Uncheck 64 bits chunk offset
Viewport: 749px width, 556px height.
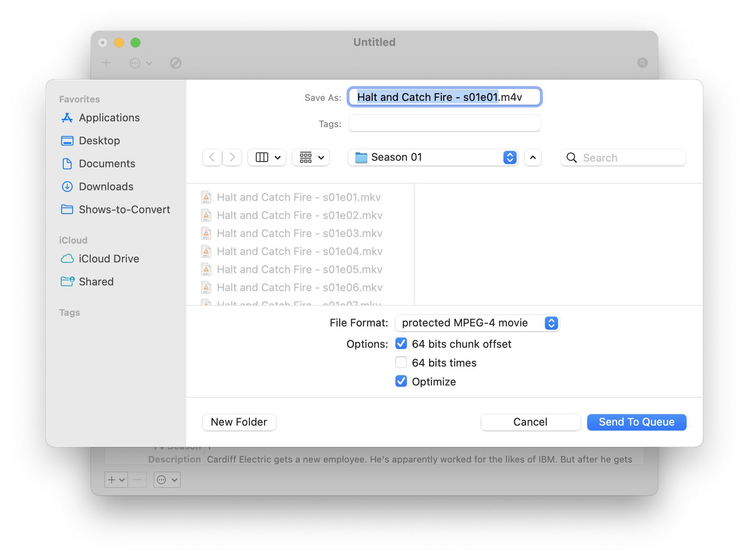401,343
